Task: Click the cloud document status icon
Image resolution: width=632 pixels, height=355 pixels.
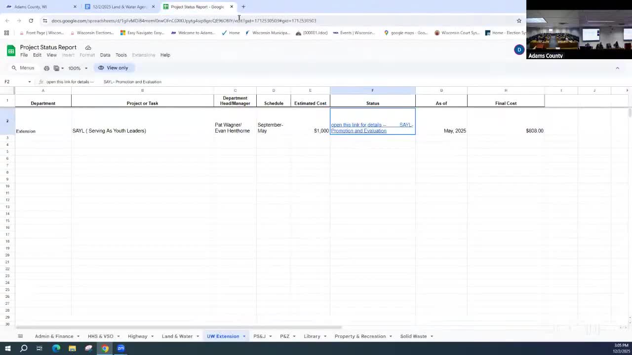Action: (88, 47)
